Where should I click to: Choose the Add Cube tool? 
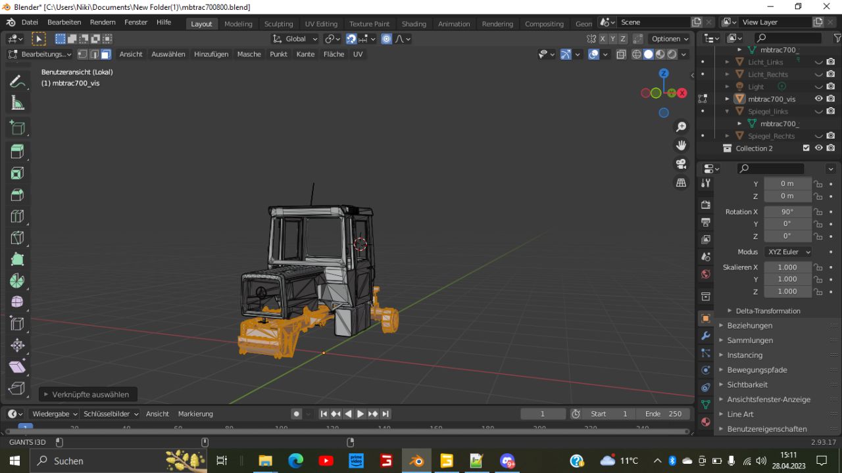pos(18,127)
